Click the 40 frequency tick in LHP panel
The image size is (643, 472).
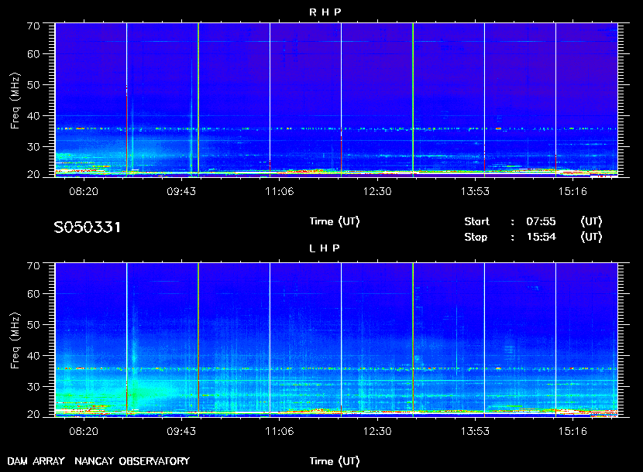[33, 356]
